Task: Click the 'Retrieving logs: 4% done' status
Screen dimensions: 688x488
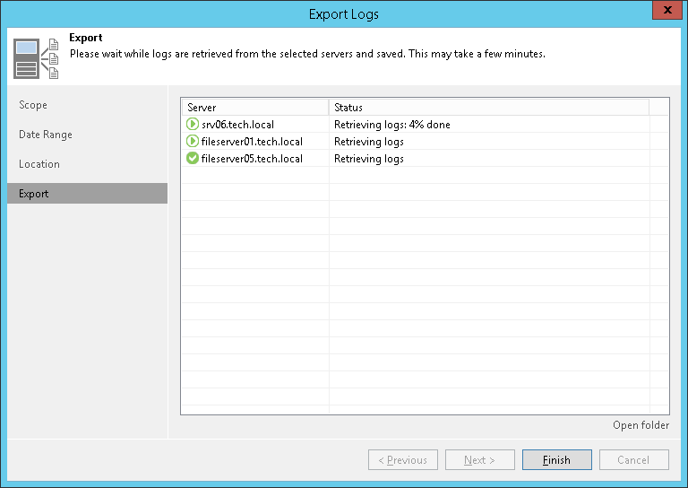Action: point(392,125)
